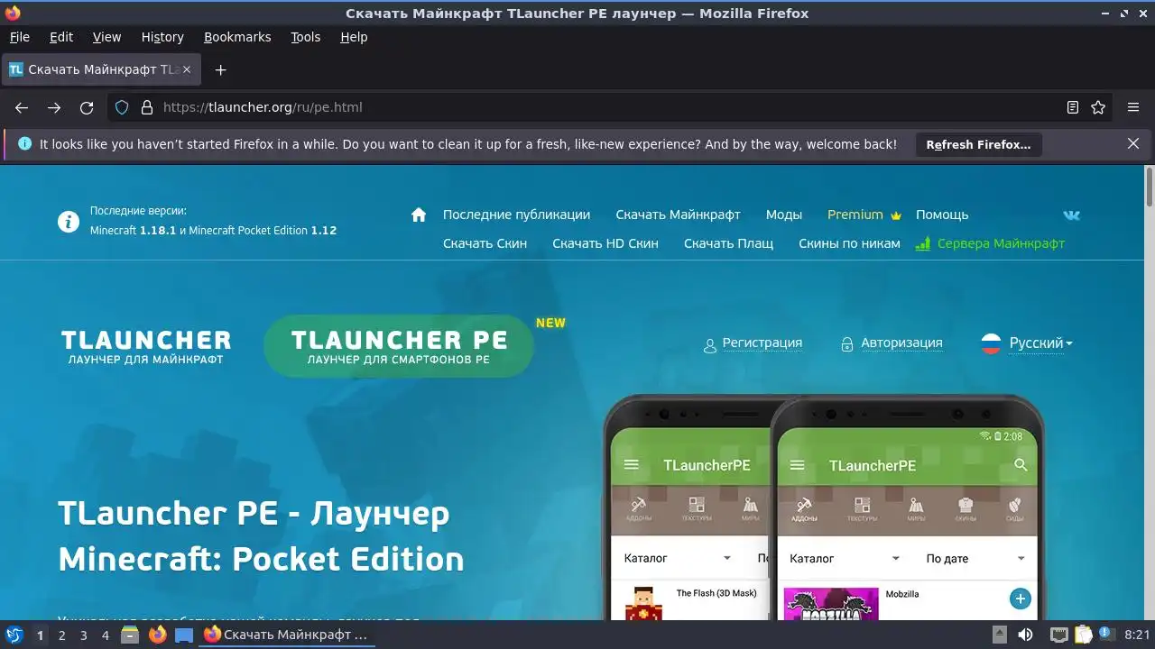Select the Скачать Майнкрафт browser tab
The image size is (1155, 649).
101,69
